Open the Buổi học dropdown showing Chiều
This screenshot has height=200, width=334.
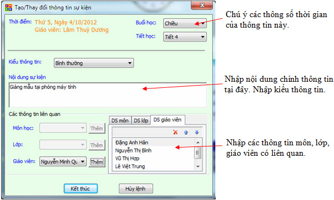185,23
